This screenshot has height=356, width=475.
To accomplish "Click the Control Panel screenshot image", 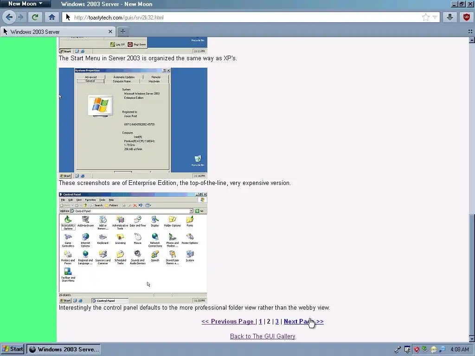I will (133, 248).
